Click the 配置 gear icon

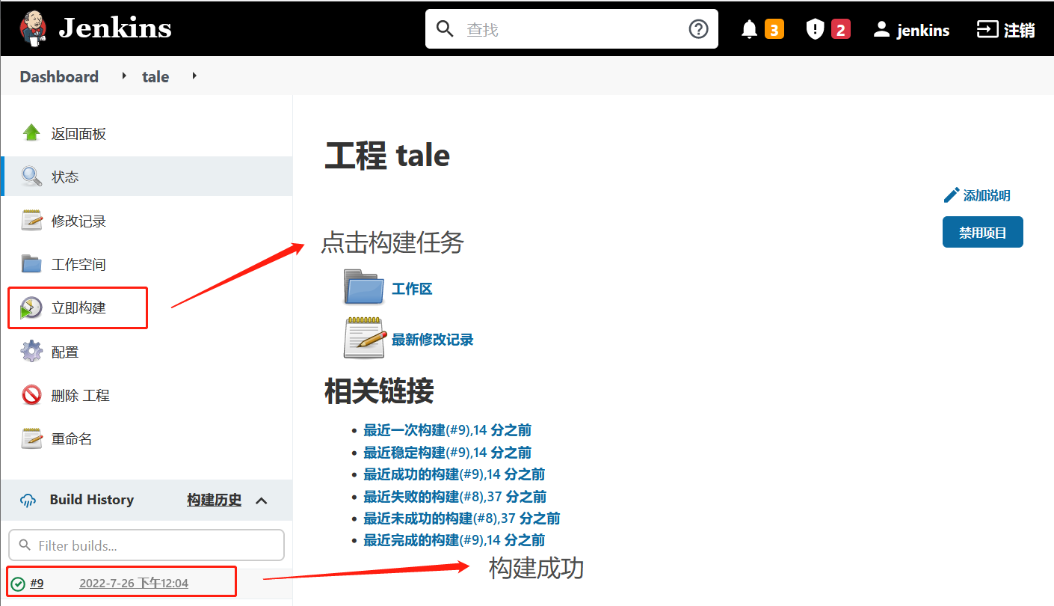(31, 352)
